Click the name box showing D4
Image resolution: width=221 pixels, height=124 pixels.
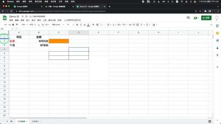tap(7, 29)
